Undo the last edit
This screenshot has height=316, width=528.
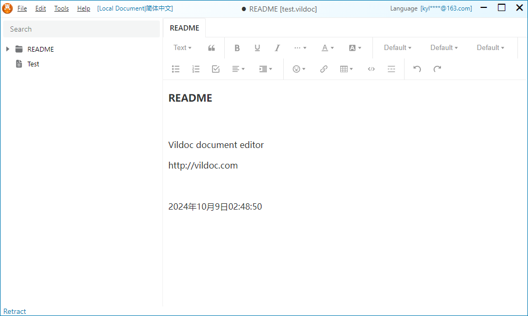point(417,69)
